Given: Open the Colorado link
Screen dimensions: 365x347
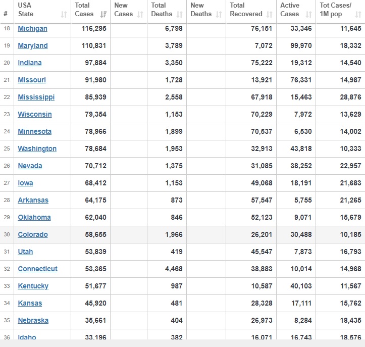Looking at the screenshot, I should 33,234.
